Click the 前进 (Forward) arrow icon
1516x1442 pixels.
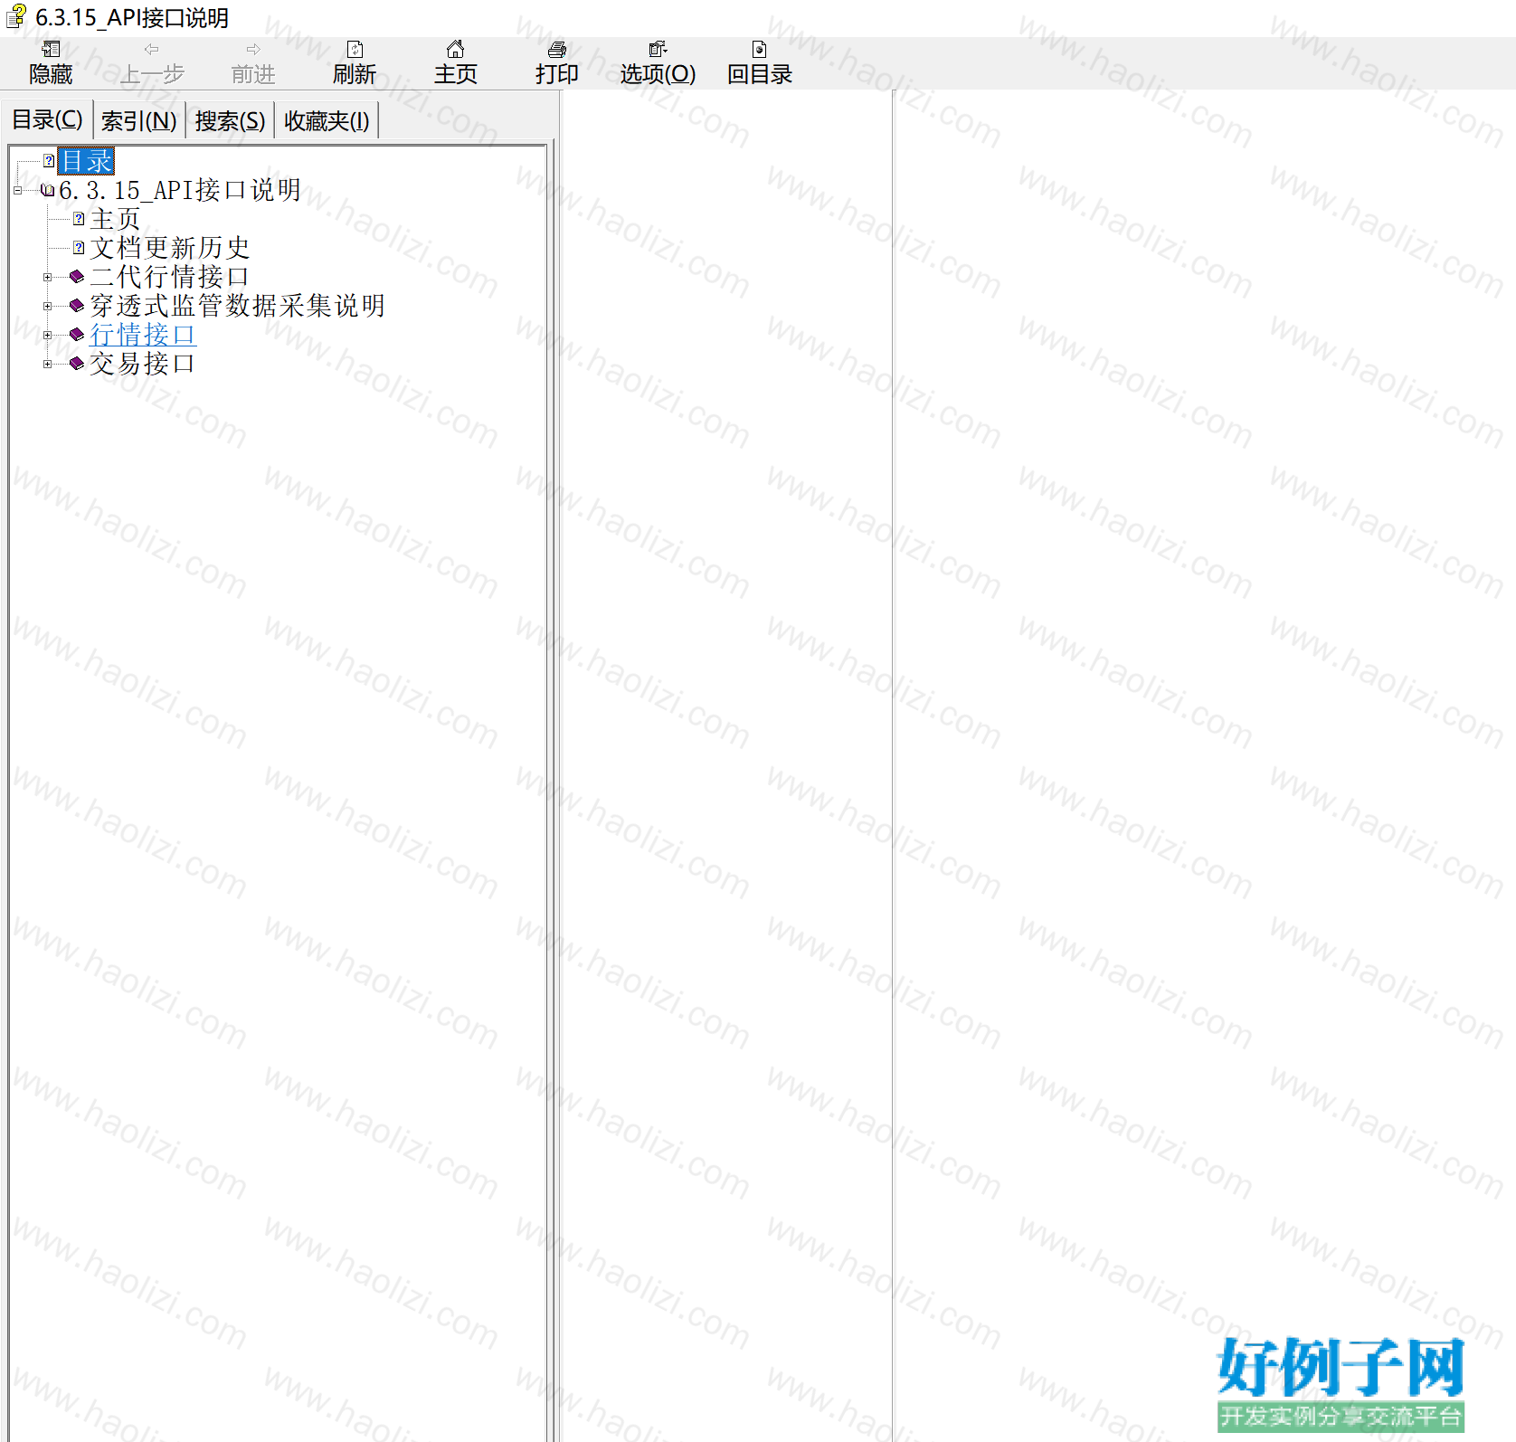(253, 50)
